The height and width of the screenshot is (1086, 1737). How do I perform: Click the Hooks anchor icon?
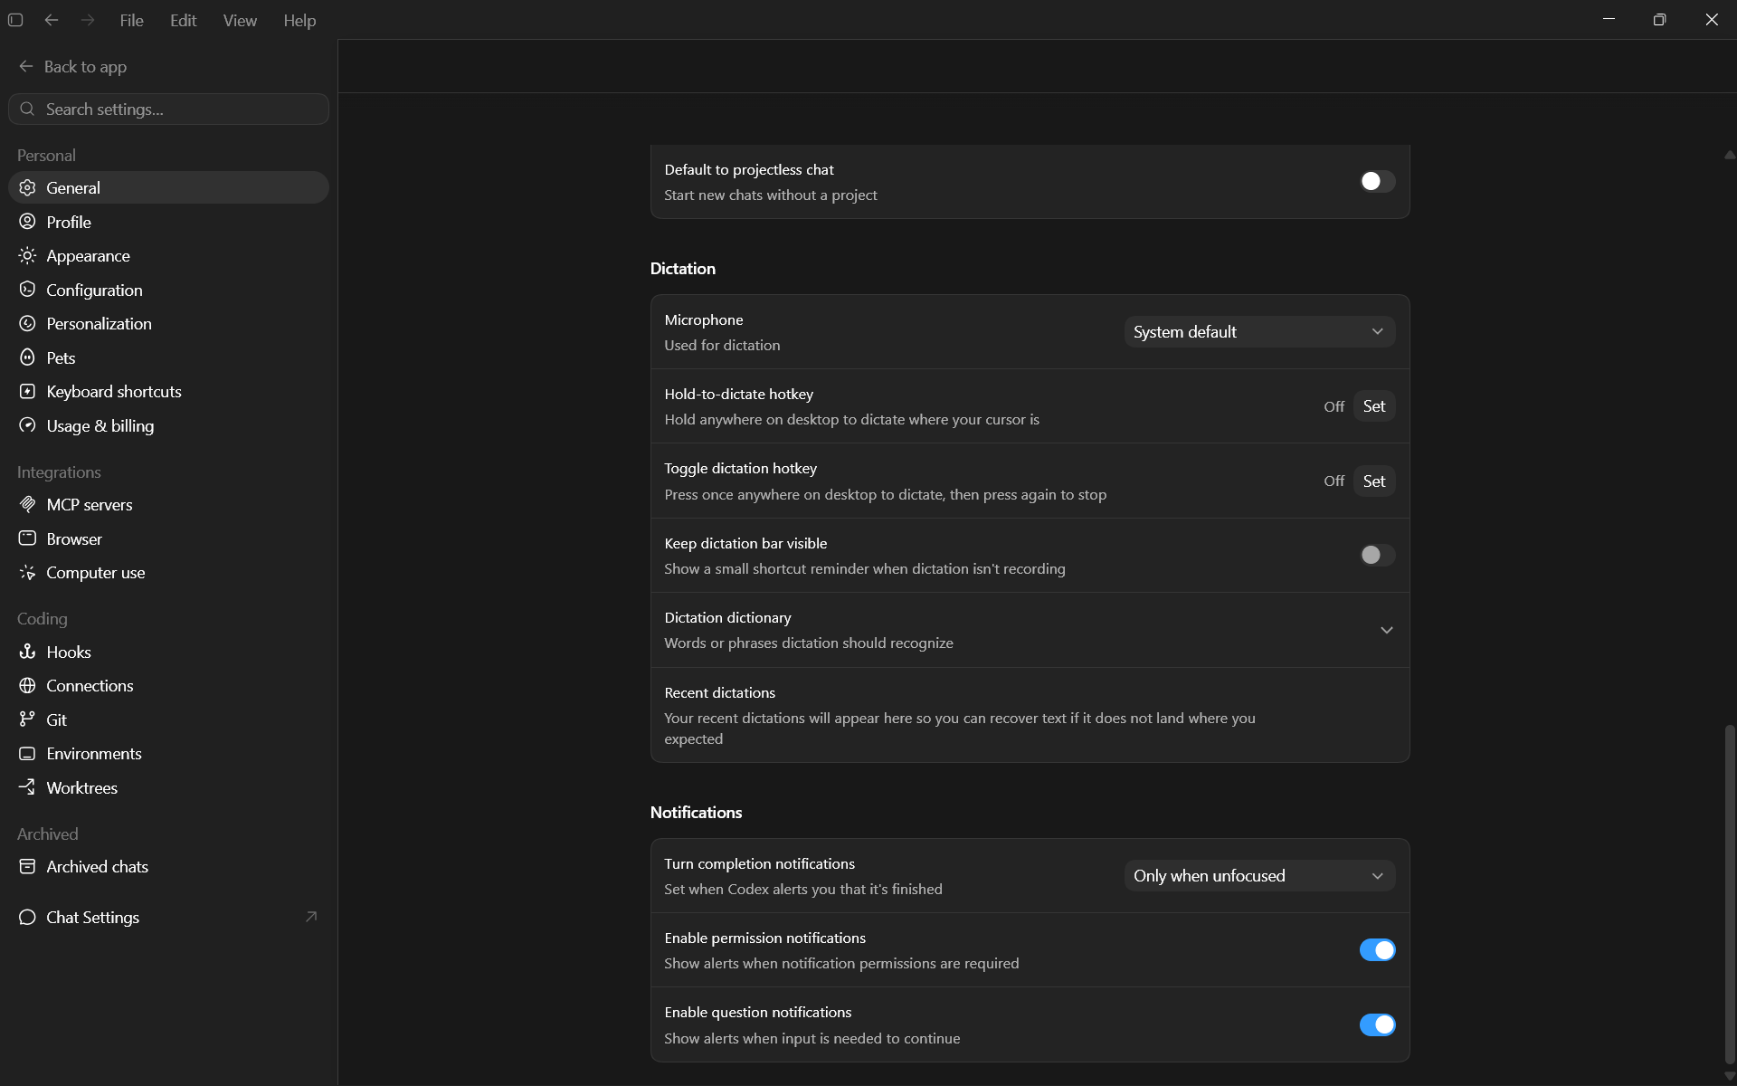point(27,652)
